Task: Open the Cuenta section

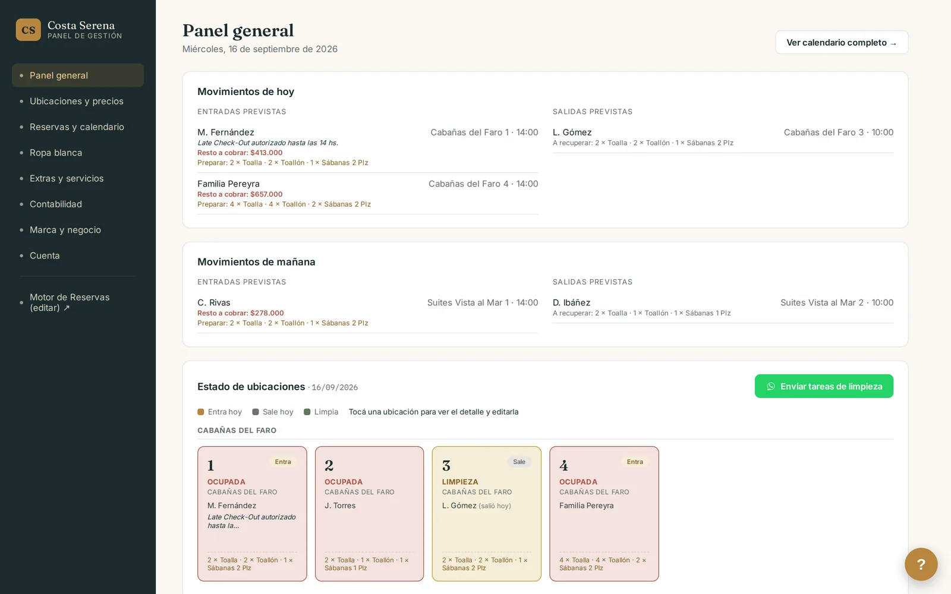Action: pos(78,255)
